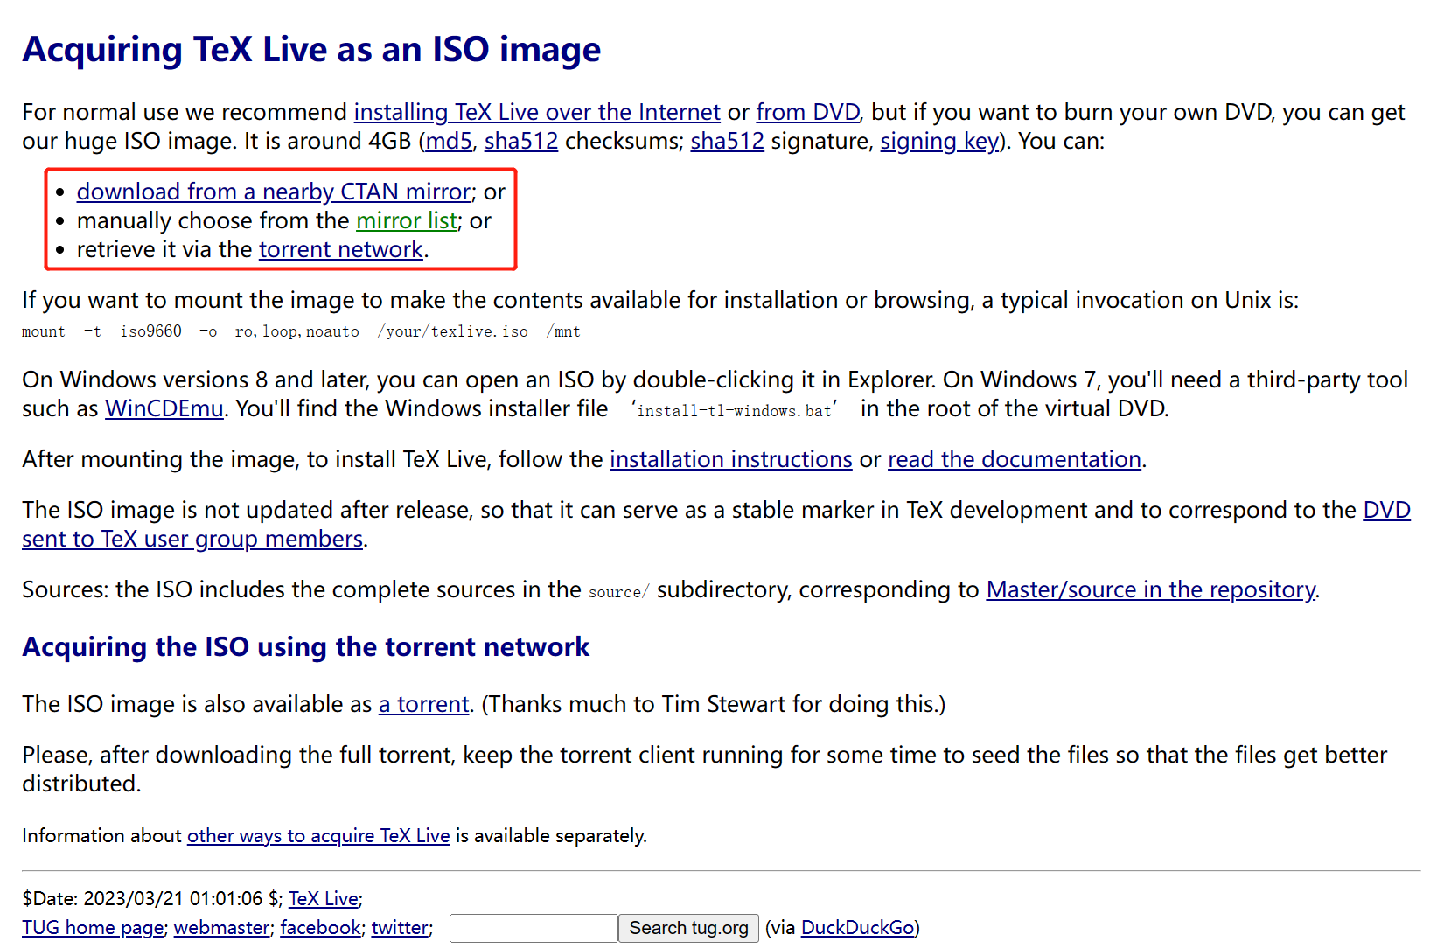Open 'DVD sent to TeX user group members' link
This screenshot has width=1430, height=948.
[x=192, y=539]
